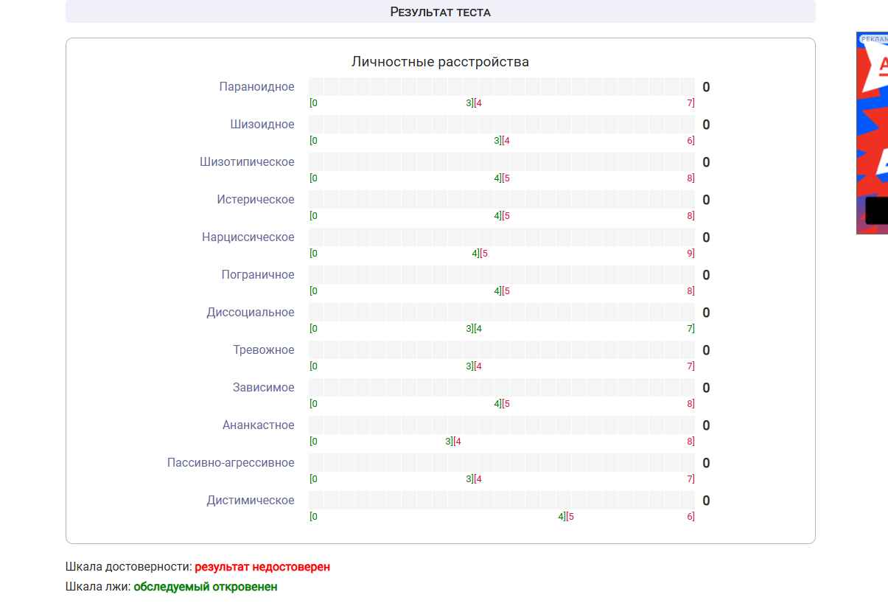Click the Истерическое result bar
Screen dimensions: 888x606
501,200
